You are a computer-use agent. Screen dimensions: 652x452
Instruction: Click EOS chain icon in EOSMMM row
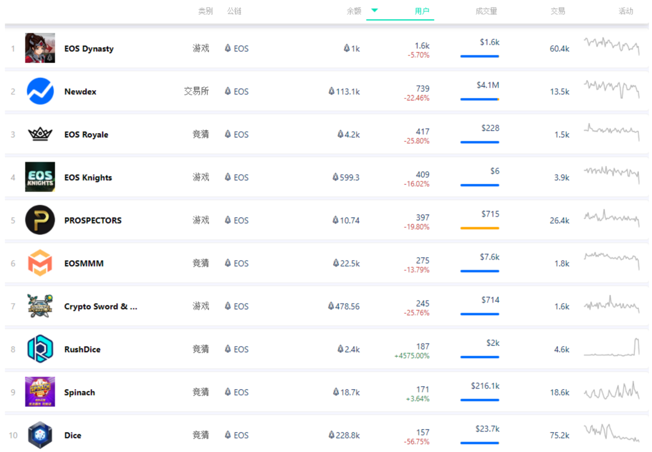pyautogui.click(x=227, y=263)
